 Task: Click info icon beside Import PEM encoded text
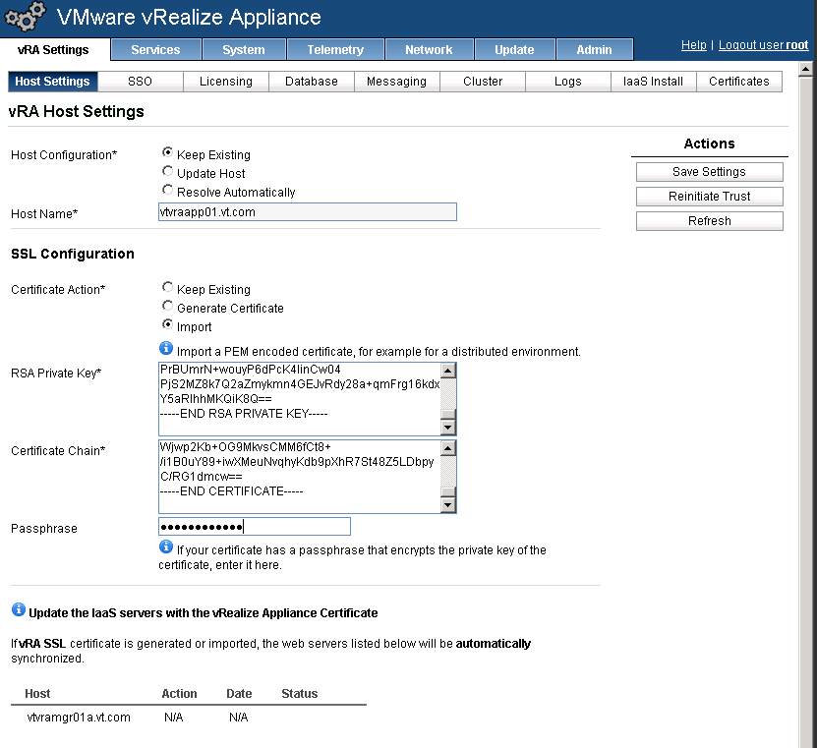(166, 348)
